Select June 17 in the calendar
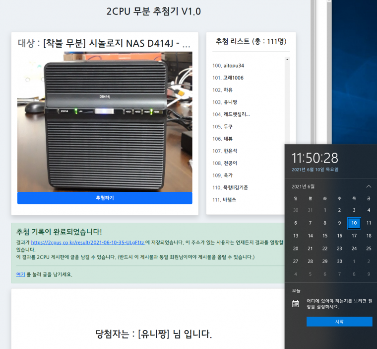The image size is (377, 349). (x=354, y=236)
